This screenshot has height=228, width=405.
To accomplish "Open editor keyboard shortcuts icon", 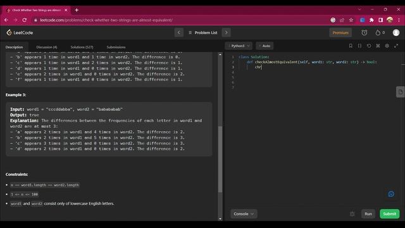I will pos(378,46).
